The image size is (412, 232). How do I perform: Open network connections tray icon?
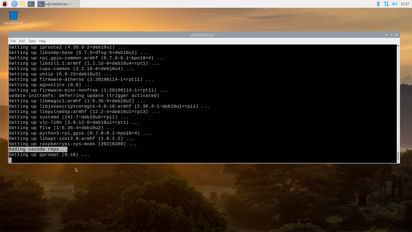pyautogui.click(x=386, y=4)
